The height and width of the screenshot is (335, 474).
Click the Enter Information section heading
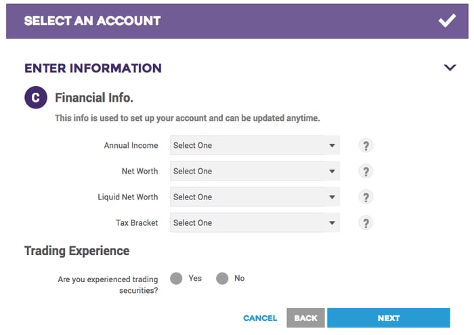[x=93, y=68]
